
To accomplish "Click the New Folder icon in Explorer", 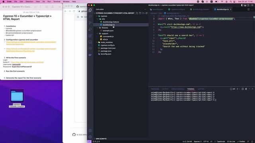I will (x=140, y=13).
